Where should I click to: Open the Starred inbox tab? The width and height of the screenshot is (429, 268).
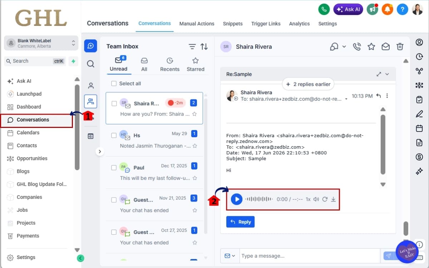(x=195, y=65)
